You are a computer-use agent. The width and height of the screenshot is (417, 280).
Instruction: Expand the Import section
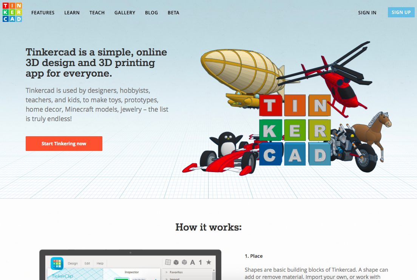(x=175, y=279)
